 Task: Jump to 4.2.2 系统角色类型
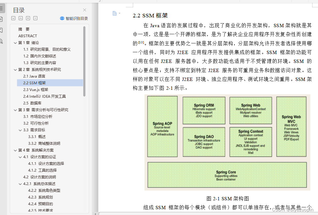(44, 191)
